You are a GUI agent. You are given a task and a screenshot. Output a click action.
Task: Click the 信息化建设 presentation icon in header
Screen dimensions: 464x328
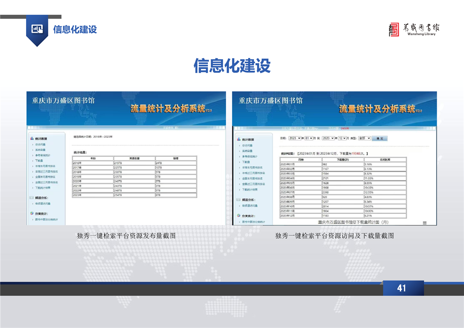point(37,29)
